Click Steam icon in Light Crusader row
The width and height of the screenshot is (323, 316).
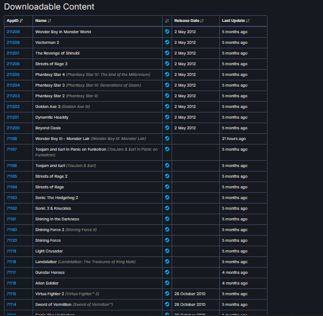(x=167, y=251)
